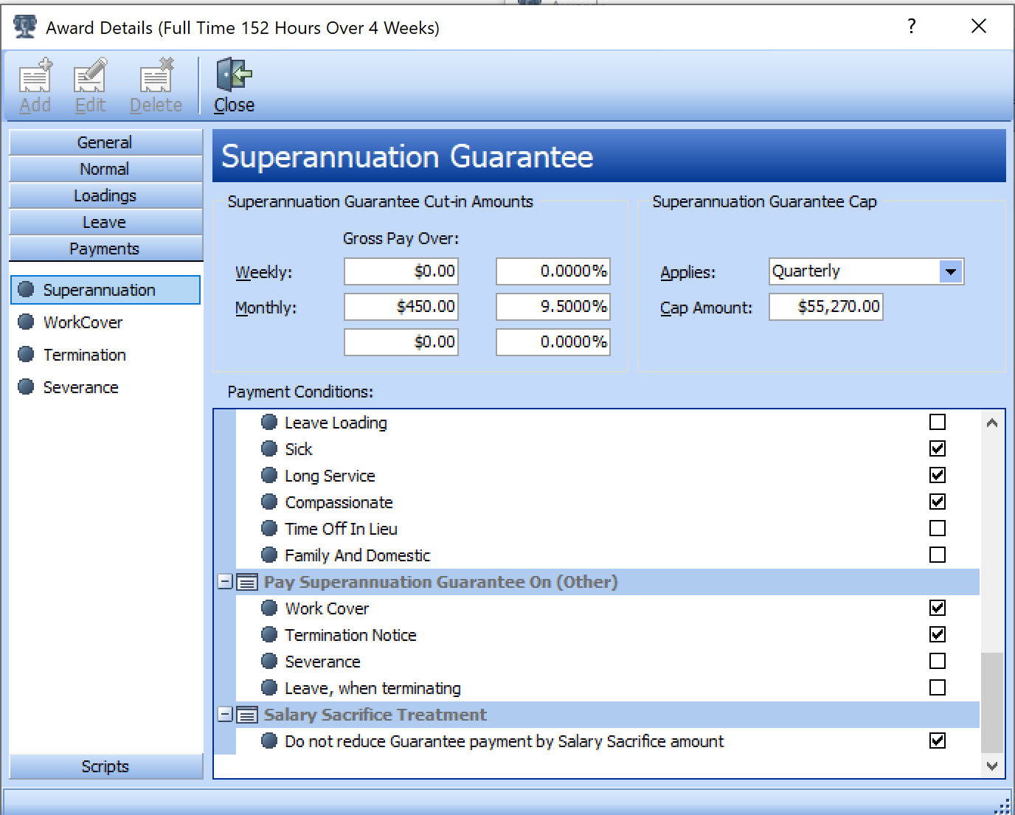Click the scroll up arrow in Payment Conditions
The width and height of the screenshot is (1015, 815).
992,423
